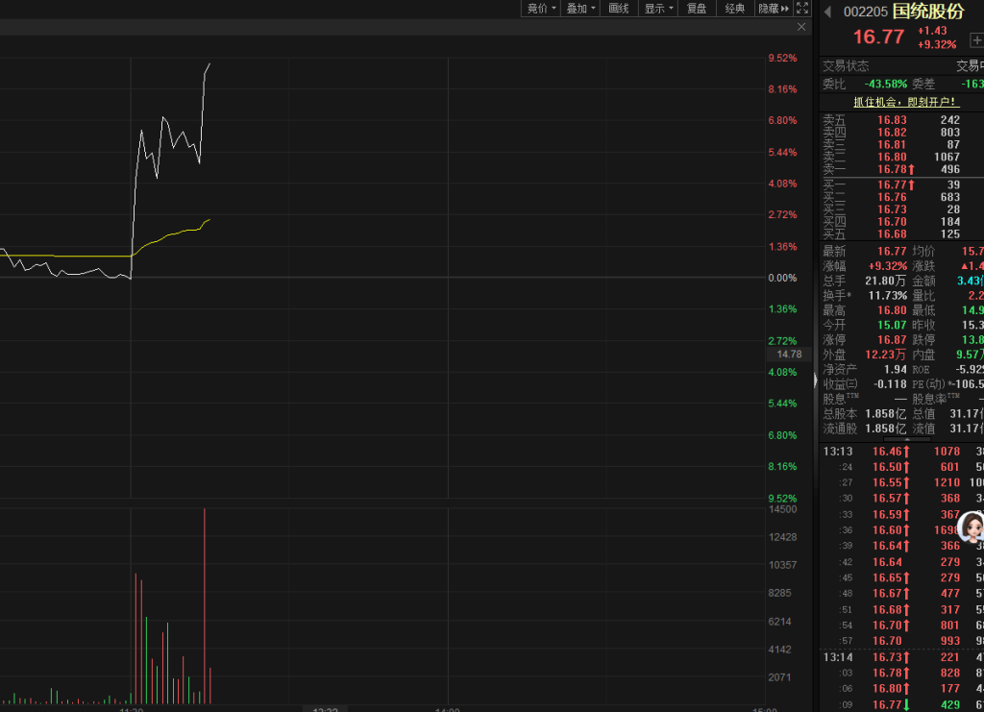
Task: Close the chart panel with the X icon
Action: [x=801, y=28]
